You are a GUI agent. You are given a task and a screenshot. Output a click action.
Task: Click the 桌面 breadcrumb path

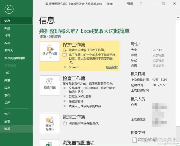(43, 37)
